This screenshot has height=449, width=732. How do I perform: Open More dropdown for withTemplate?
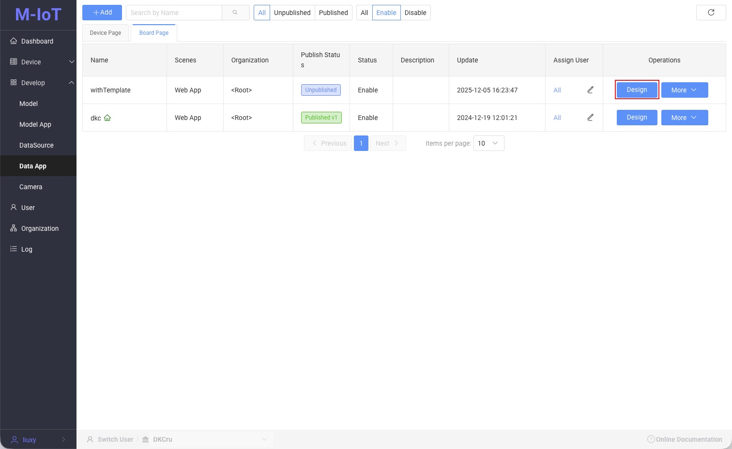click(x=684, y=90)
